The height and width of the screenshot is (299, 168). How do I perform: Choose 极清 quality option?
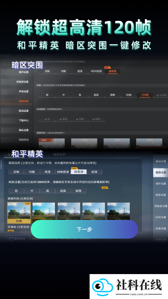(x=94, y=172)
